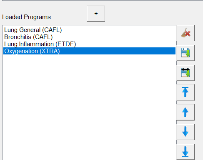
Task: Move selected program down one position
Action: [185, 132]
